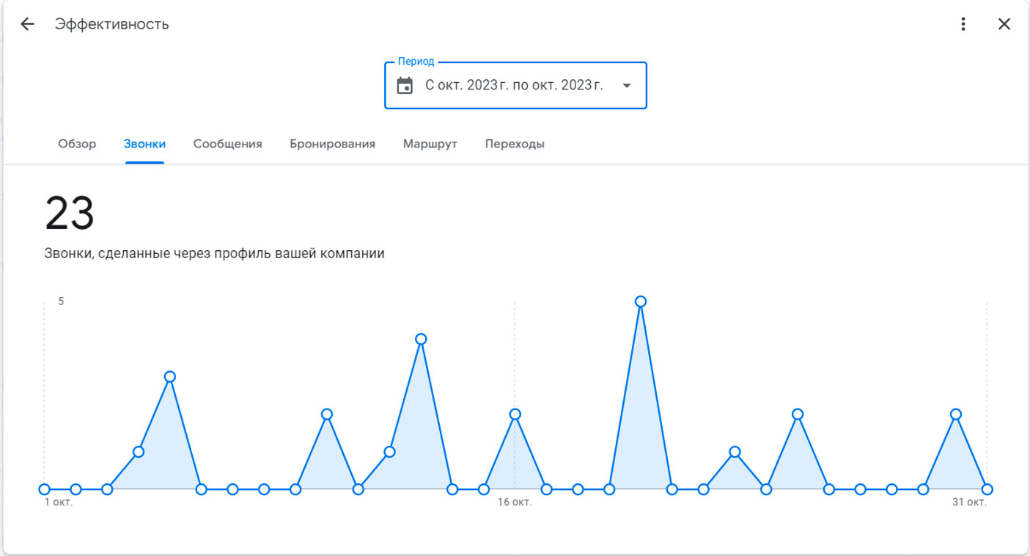Click the period text 'С окт. 2023 г. по окт. 2023 г.'

coord(514,85)
